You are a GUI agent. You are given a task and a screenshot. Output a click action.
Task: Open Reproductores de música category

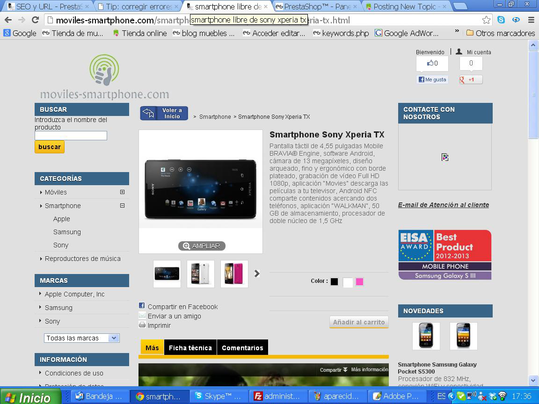click(x=82, y=258)
